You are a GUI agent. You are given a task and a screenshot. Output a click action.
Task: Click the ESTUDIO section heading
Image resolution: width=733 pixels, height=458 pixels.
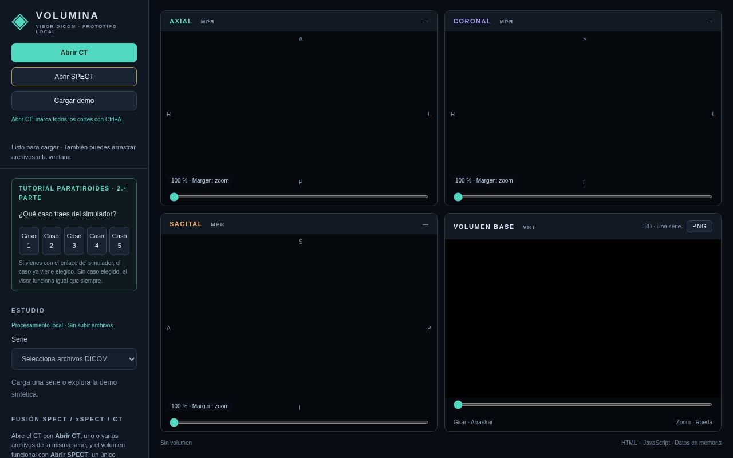click(28, 311)
